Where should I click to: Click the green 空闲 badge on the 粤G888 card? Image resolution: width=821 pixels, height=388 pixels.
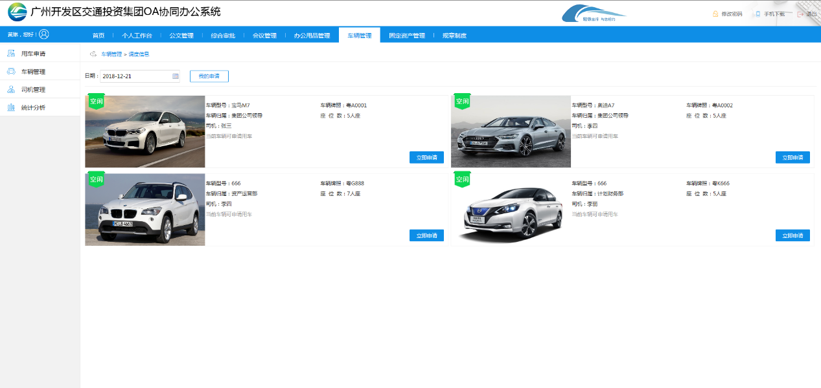pos(96,180)
